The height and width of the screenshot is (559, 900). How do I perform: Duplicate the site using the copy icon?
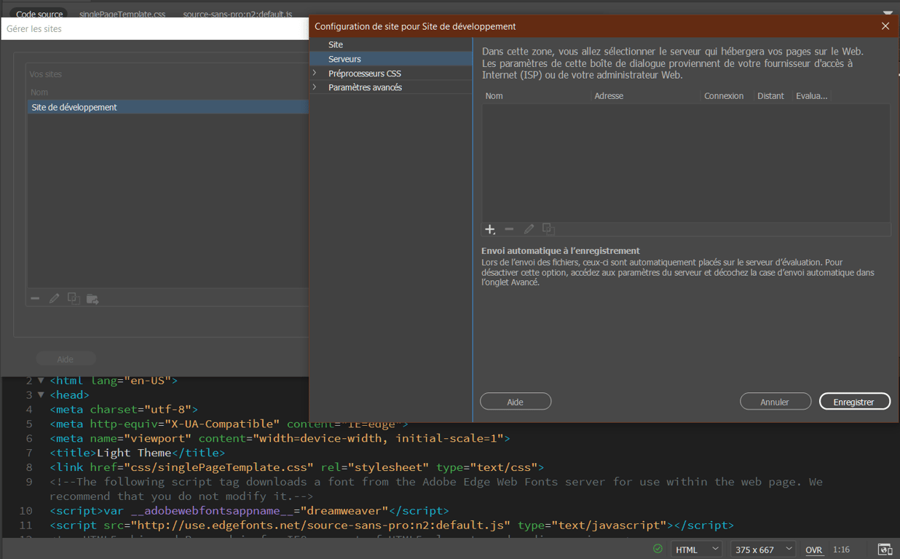(73, 298)
